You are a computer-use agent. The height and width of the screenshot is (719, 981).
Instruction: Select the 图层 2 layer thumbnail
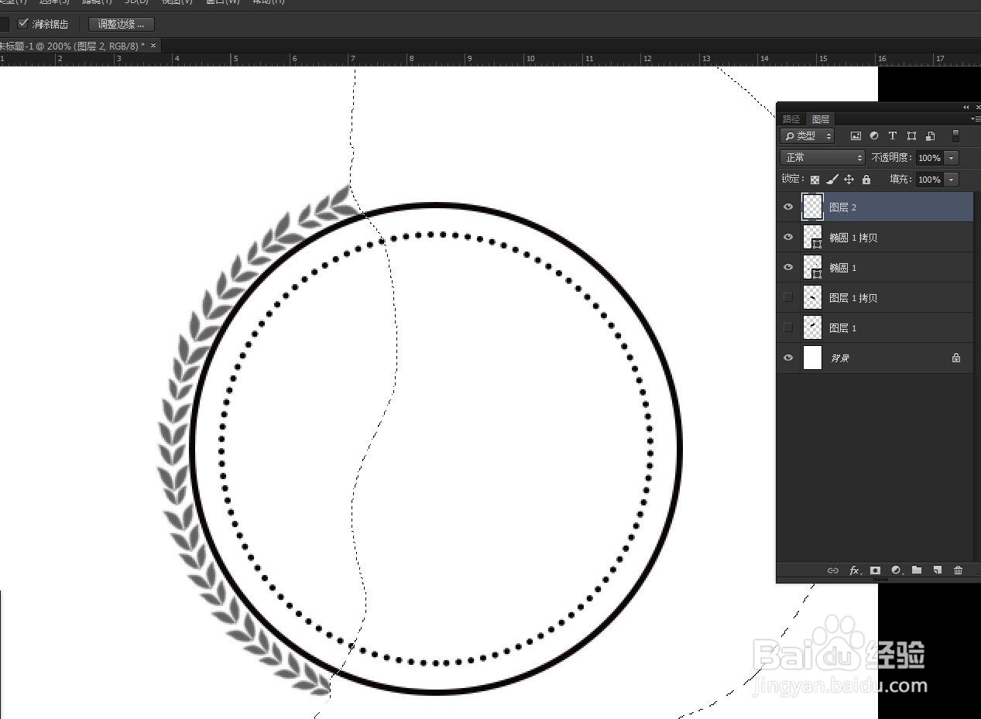coord(812,207)
